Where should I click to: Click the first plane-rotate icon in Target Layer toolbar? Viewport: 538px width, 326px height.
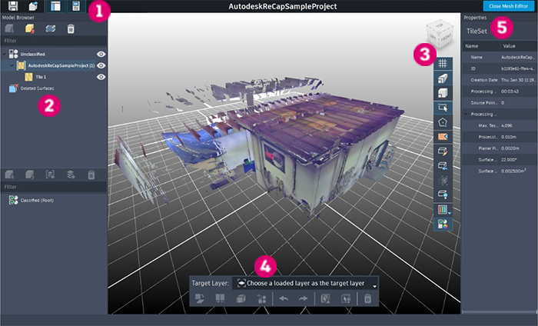[200, 298]
